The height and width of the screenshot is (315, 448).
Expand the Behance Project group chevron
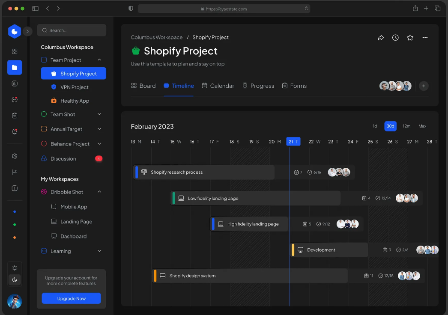click(x=99, y=144)
